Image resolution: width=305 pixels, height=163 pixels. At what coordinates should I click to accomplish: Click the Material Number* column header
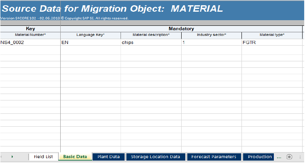30,35
